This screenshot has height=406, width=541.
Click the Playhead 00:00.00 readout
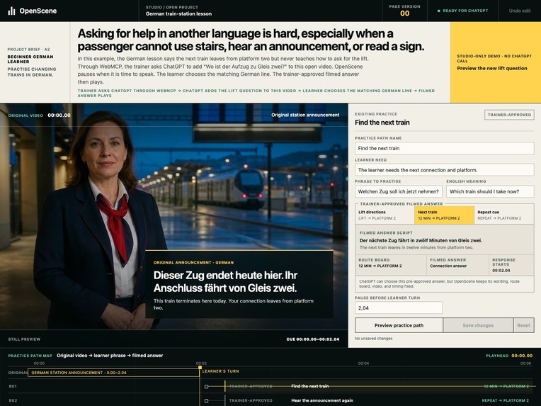tap(509, 355)
